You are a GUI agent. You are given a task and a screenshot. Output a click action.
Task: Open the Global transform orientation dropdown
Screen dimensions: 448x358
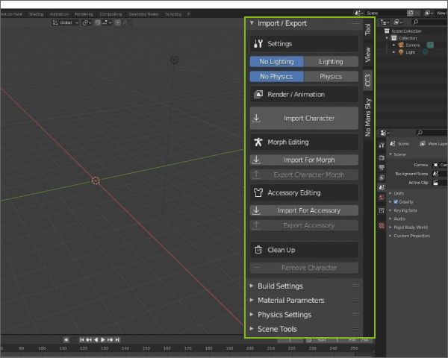pos(66,22)
